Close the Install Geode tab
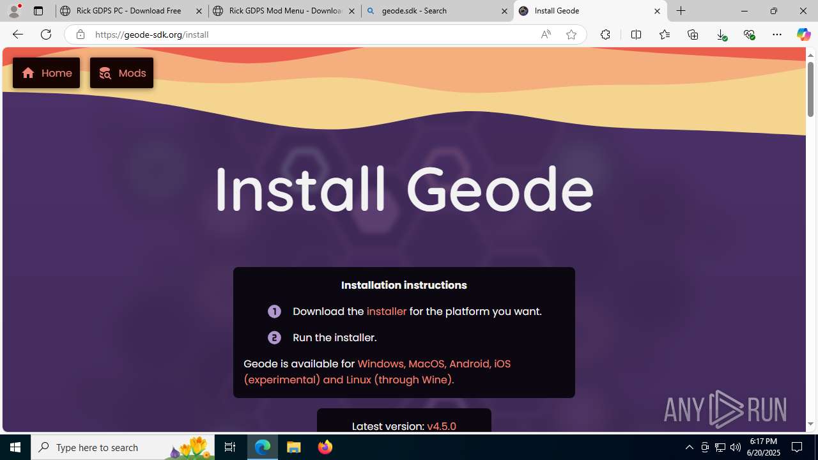Image resolution: width=818 pixels, height=460 pixels. 657,11
